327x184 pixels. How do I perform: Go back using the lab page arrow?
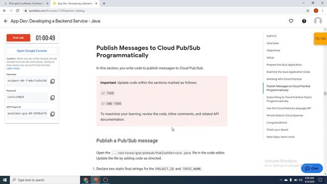click(6, 21)
